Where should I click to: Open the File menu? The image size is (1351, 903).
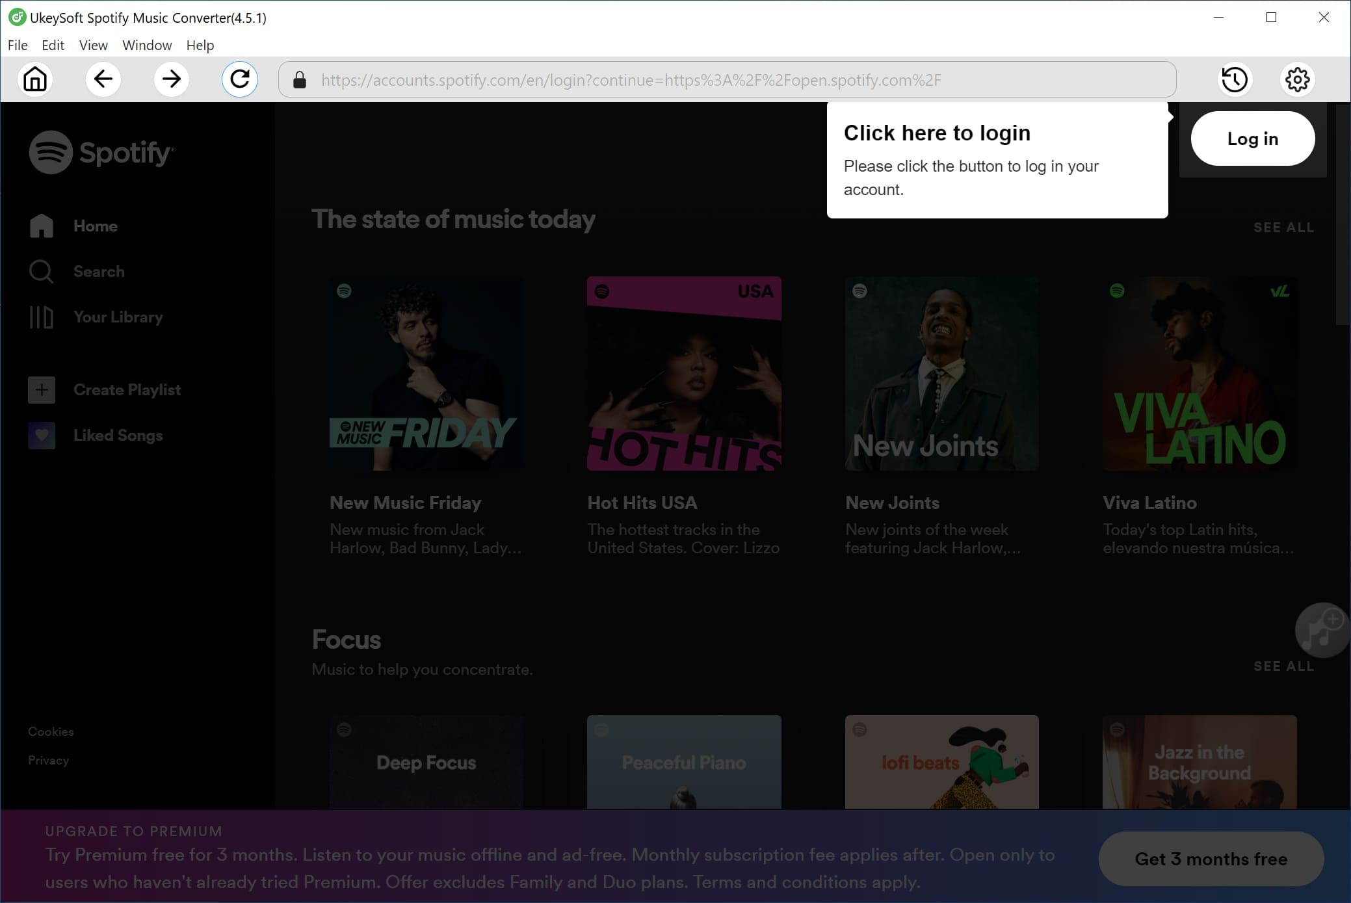17,44
